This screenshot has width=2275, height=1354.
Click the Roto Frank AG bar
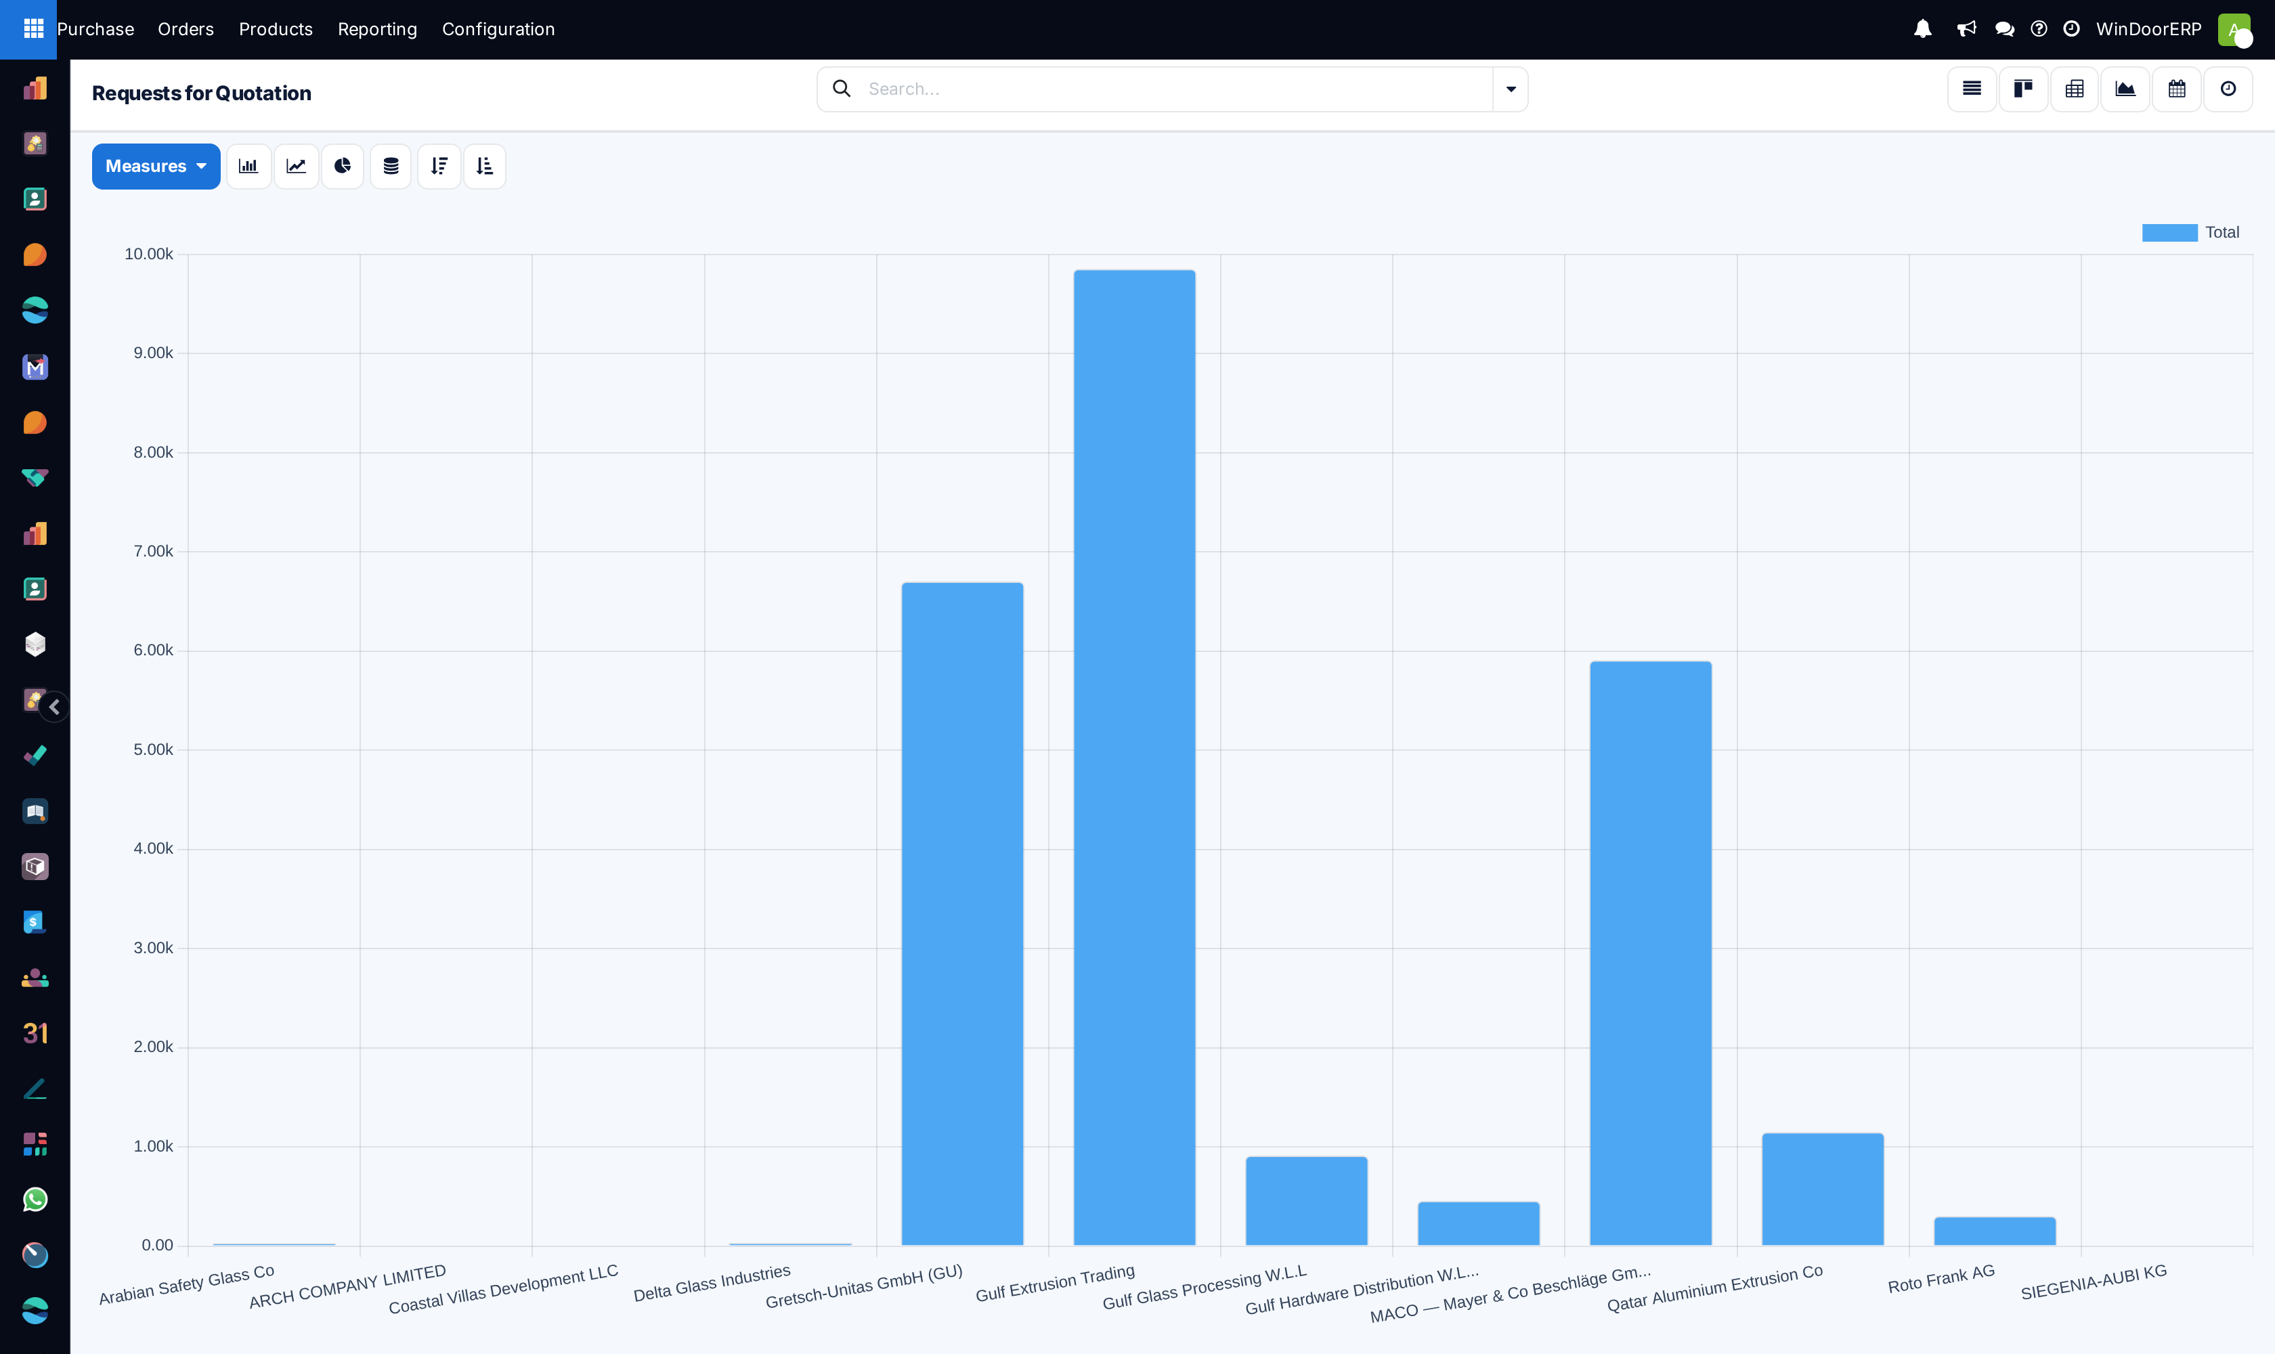pyautogui.click(x=1995, y=1231)
